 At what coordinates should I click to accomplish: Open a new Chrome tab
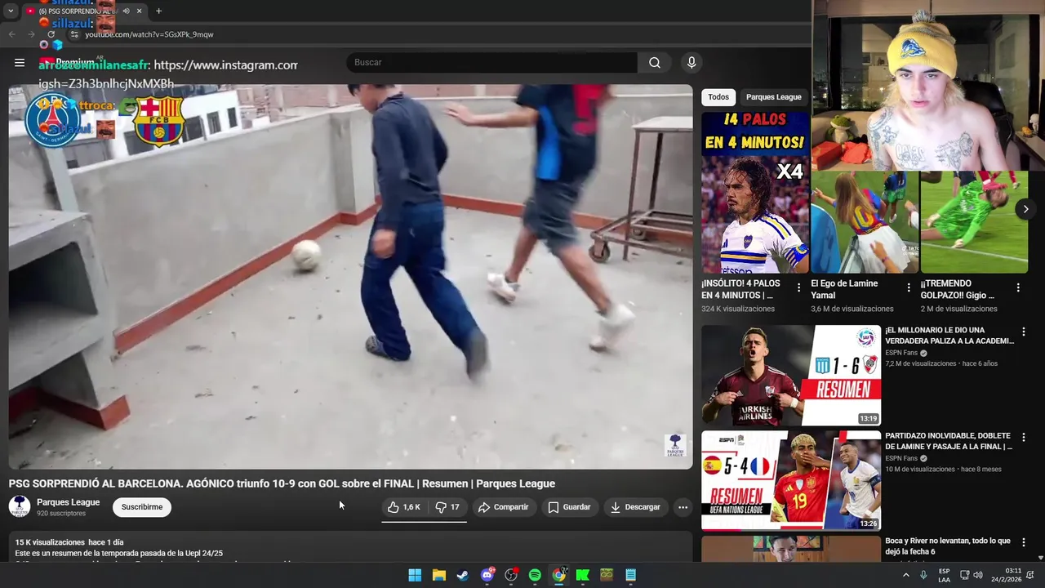(x=158, y=11)
